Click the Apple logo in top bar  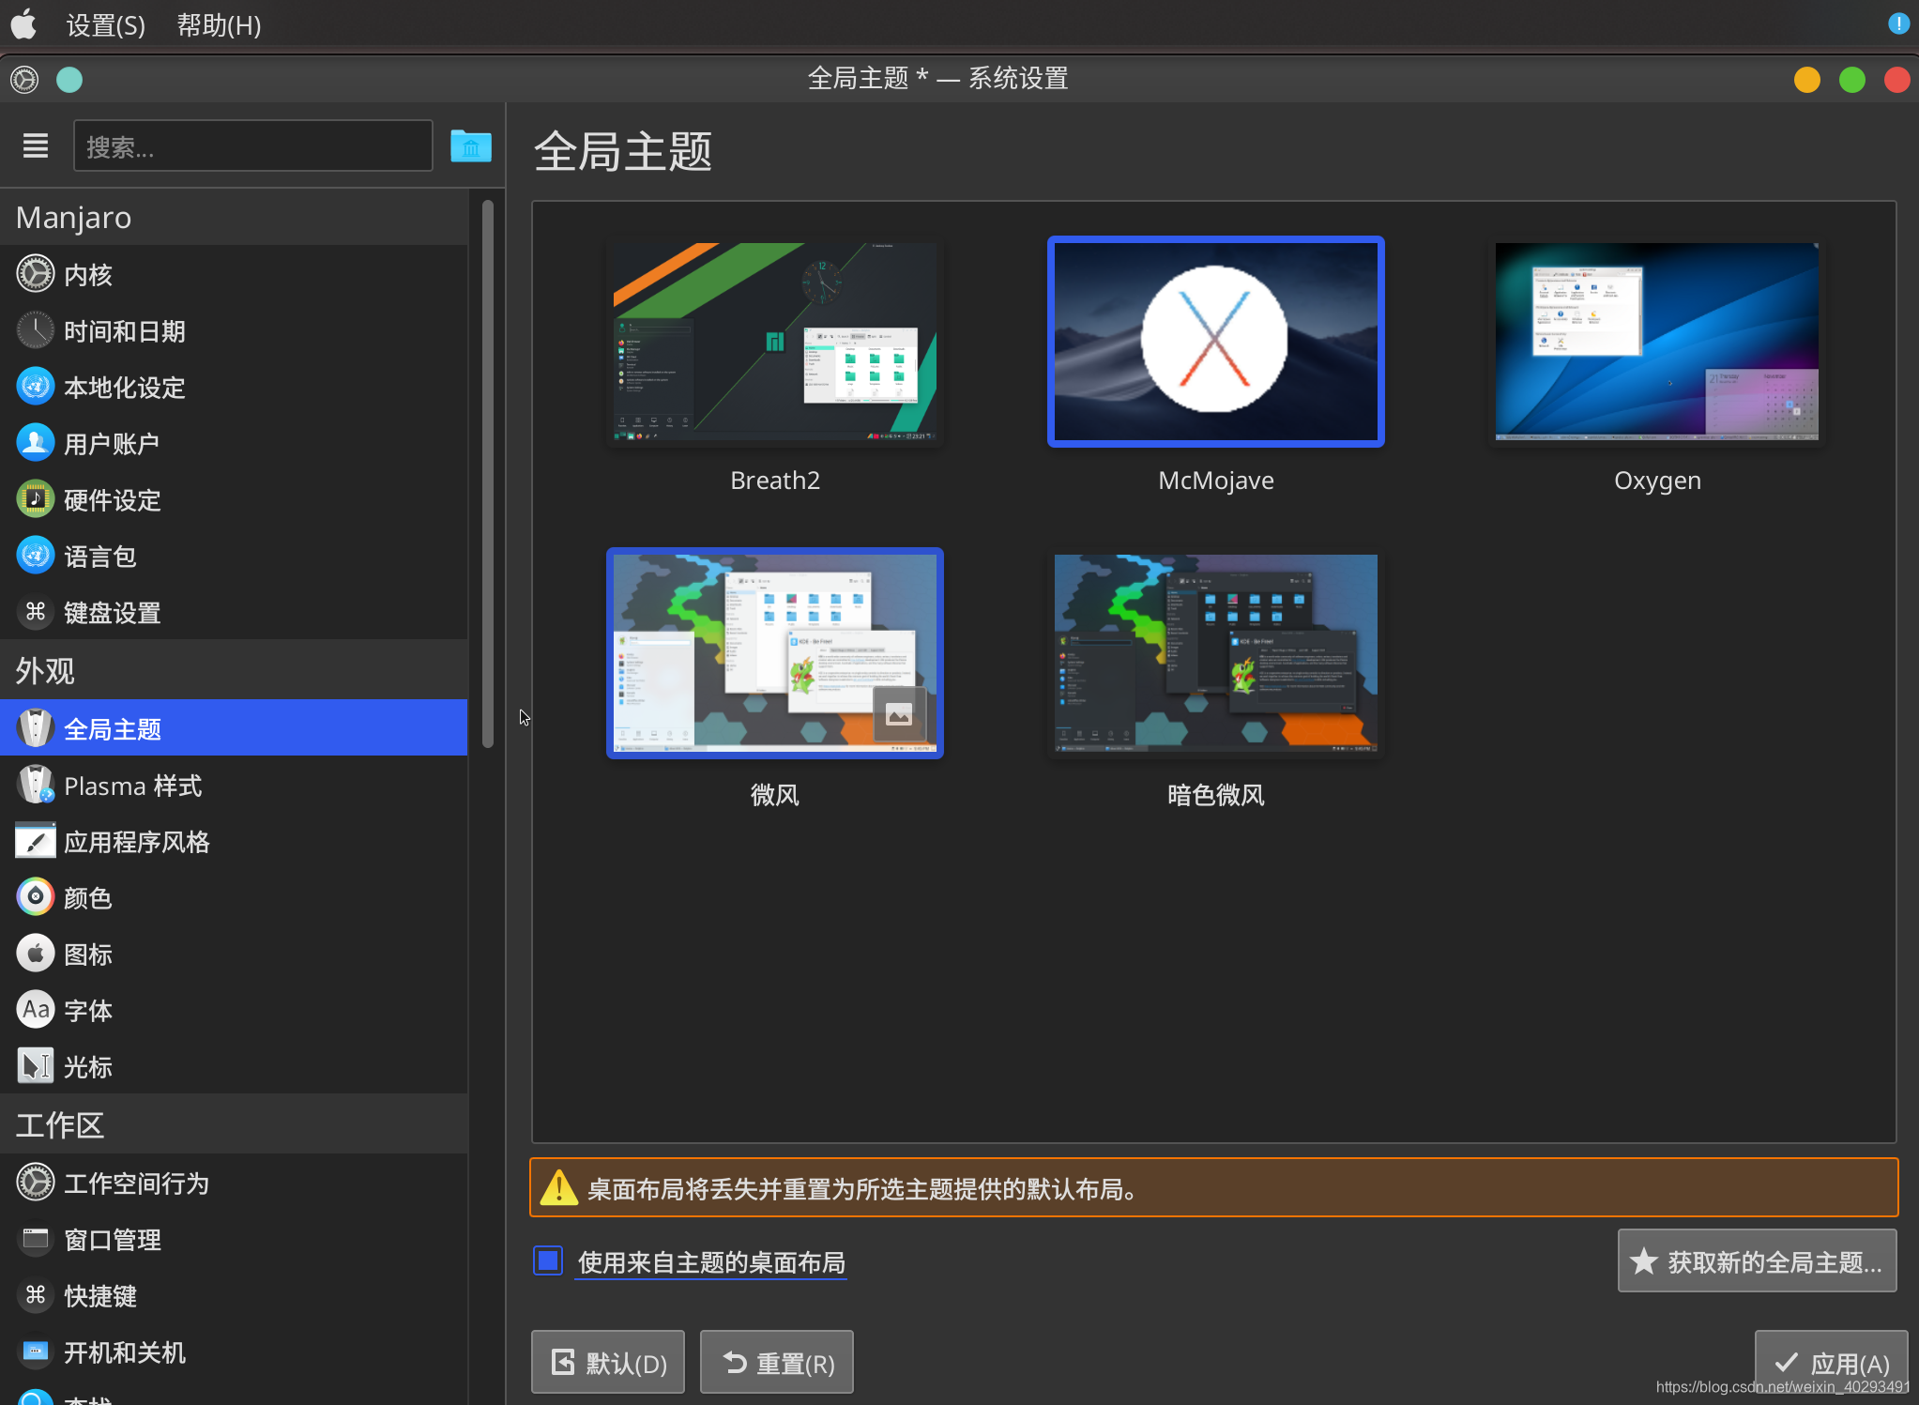(x=23, y=24)
